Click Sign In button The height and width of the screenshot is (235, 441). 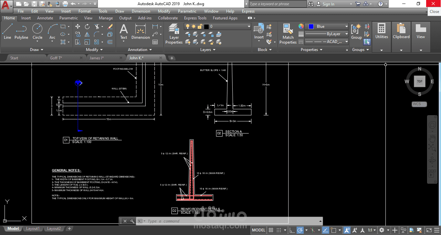tap(328, 4)
